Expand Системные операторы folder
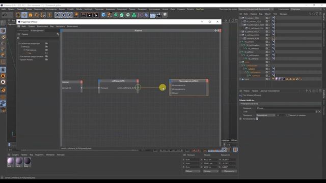Viewport: 326px width, 183px height. coord(19,44)
